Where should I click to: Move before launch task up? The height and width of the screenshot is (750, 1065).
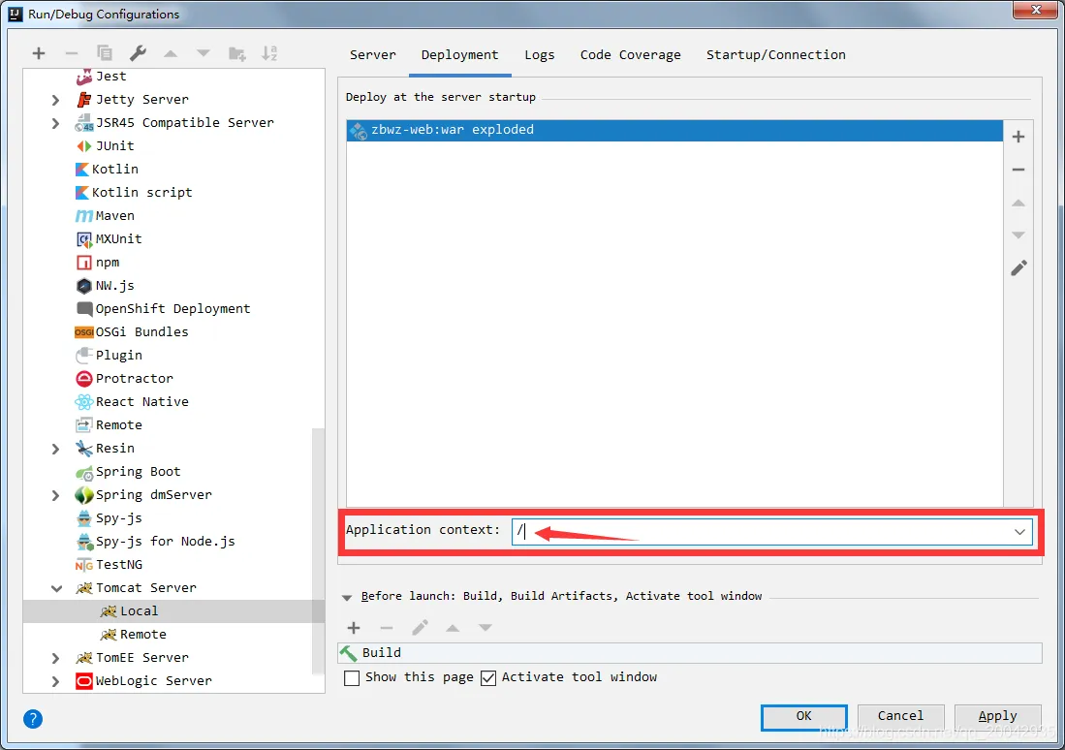click(453, 628)
